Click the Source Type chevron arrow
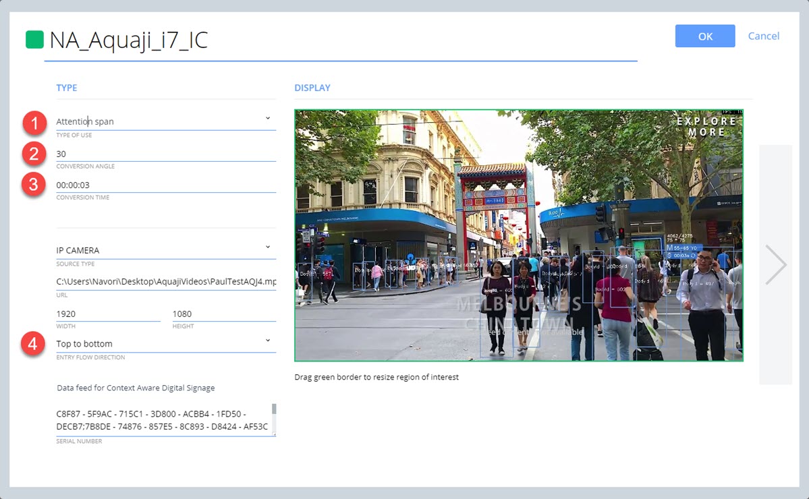The height and width of the screenshot is (499, 809). 268,247
